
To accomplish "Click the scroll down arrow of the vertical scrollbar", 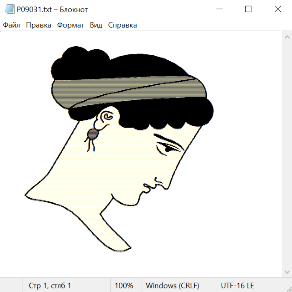I will click(287, 272).
